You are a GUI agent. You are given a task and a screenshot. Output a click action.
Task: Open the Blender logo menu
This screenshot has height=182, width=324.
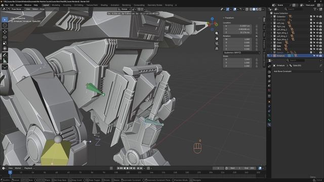tap(2, 5)
